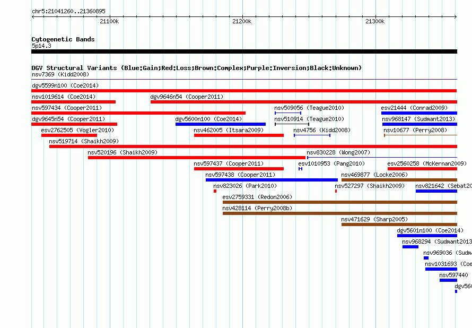Click nsv968147 (Sudmant2013) label

(419, 119)
